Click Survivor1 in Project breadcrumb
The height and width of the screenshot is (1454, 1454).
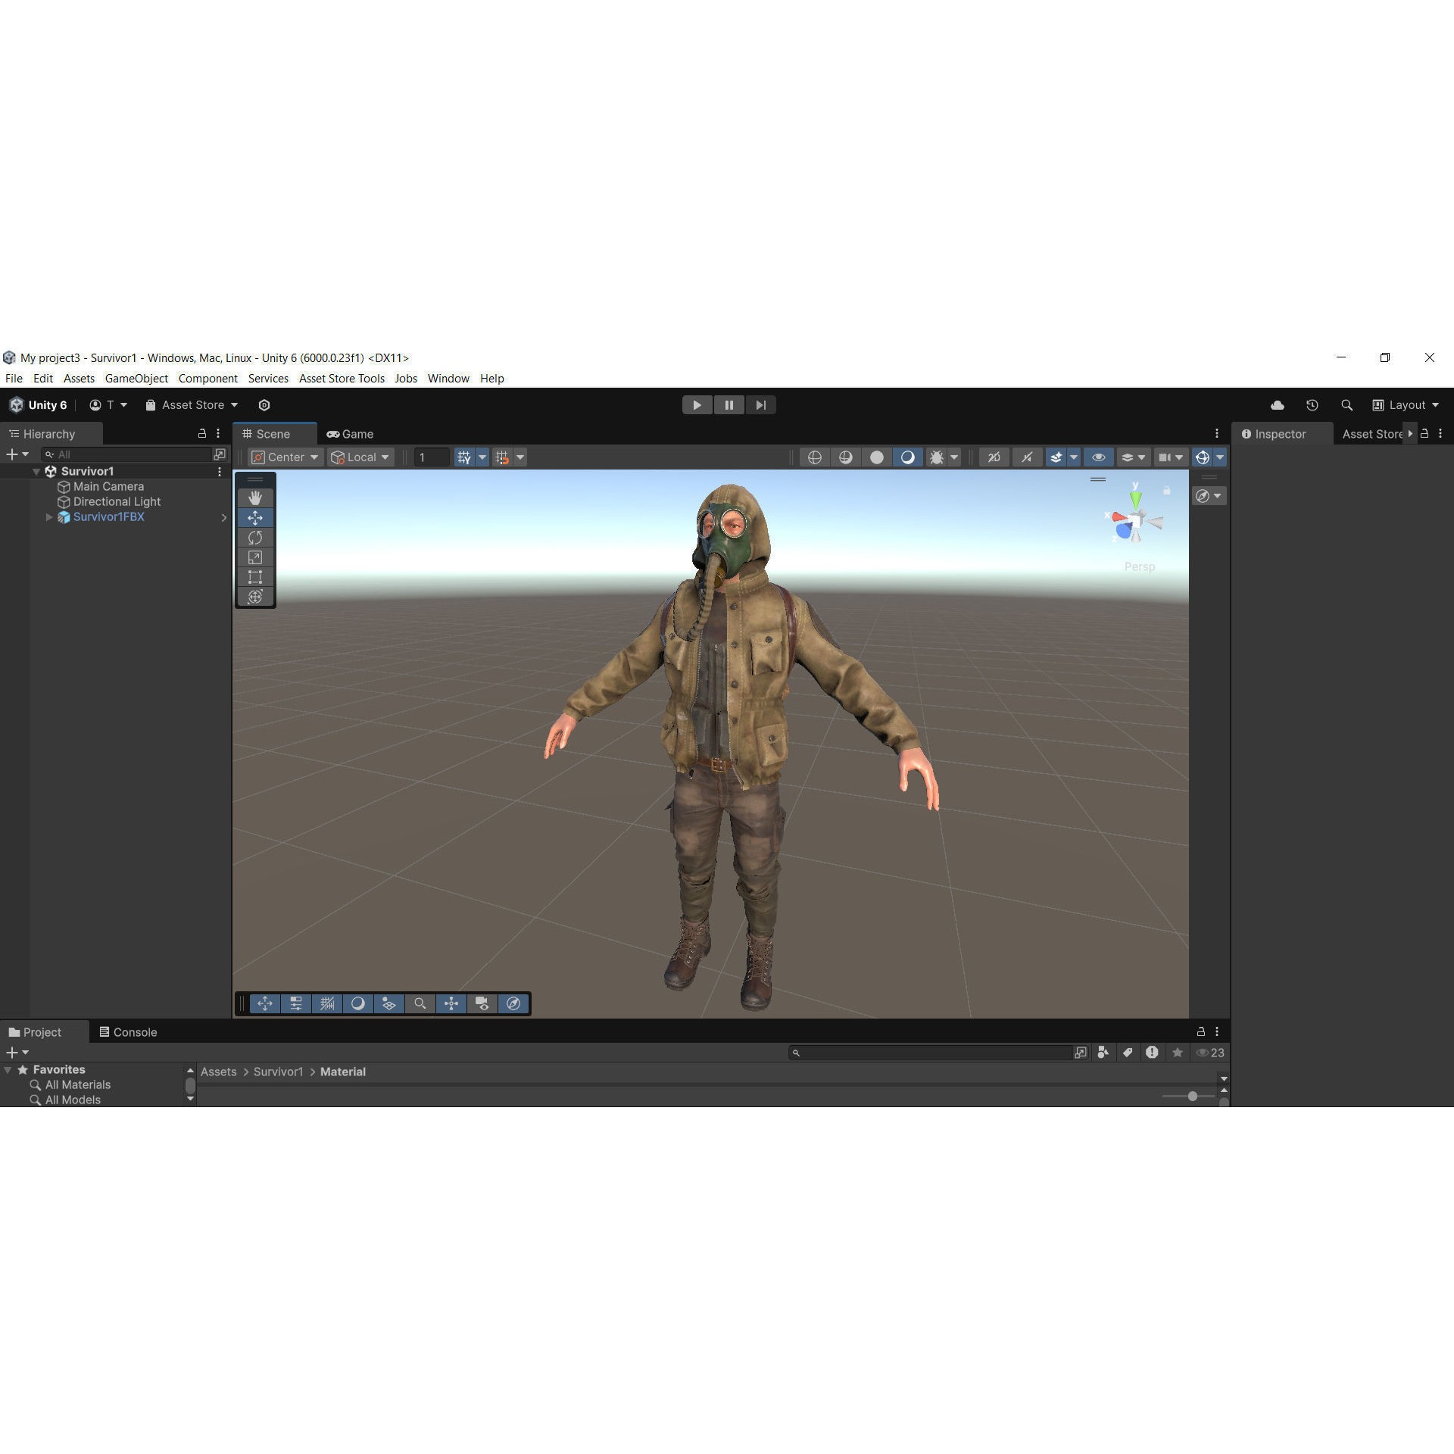click(278, 1072)
